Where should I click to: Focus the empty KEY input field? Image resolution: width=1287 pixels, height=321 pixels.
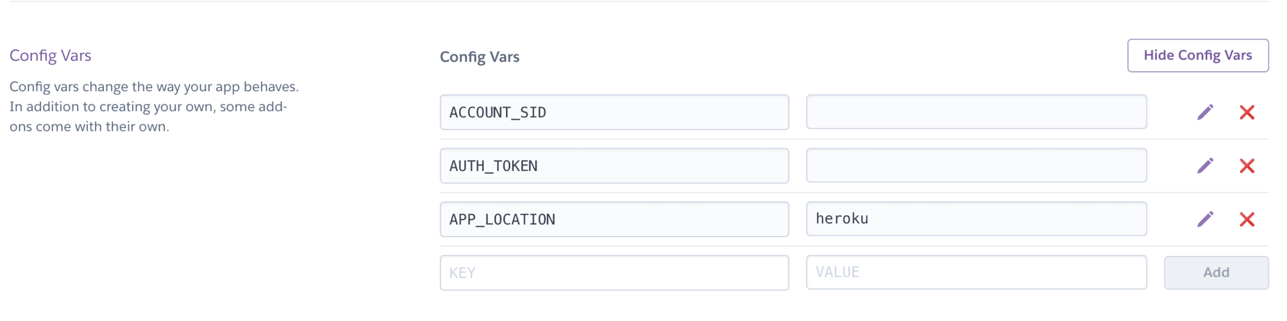[614, 273]
